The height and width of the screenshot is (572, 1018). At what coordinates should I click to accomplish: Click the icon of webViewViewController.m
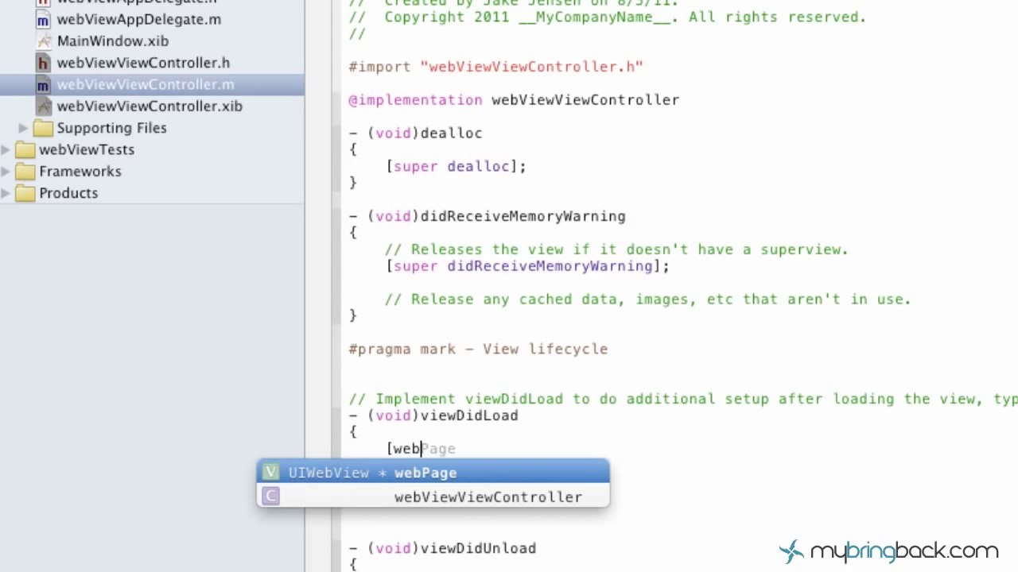click(x=44, y=85)
